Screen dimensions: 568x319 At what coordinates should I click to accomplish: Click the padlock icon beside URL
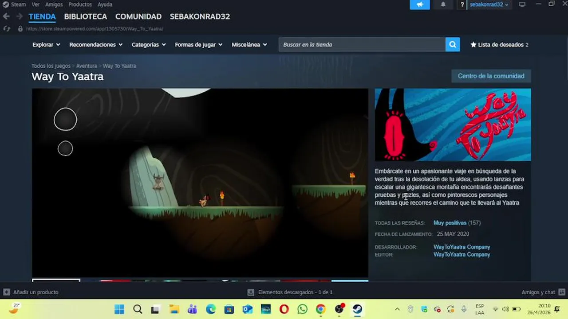(x=20, y=28)
